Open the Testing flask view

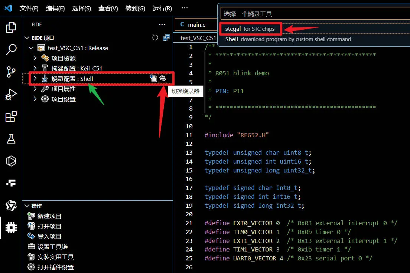(11, 139)
